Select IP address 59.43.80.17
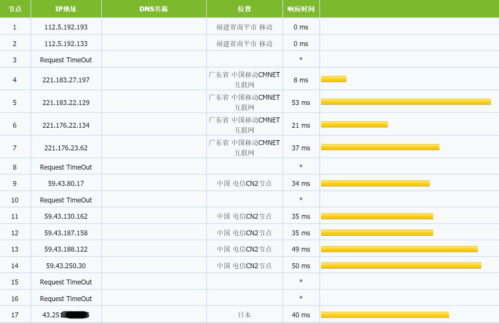The height and width of the screenshot is (323, 499). (x=66, y=184)
